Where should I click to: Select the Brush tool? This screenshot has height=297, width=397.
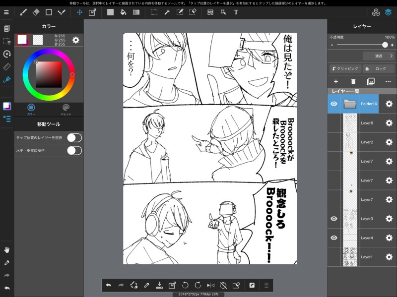[23, 12]
